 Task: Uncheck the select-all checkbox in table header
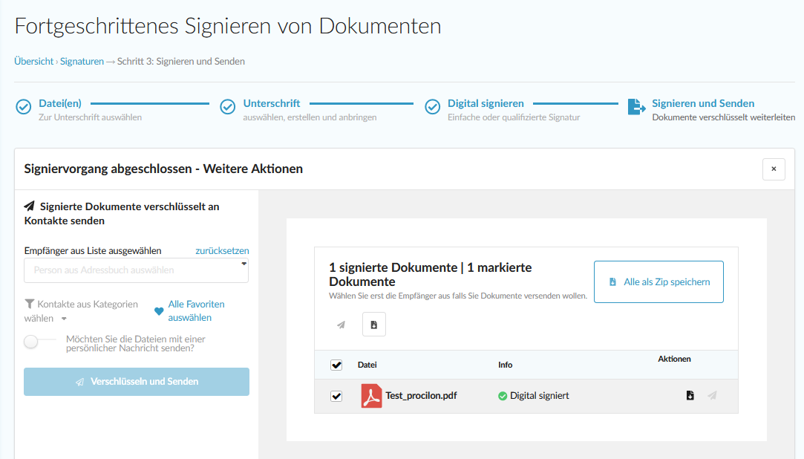coord(336,365)
